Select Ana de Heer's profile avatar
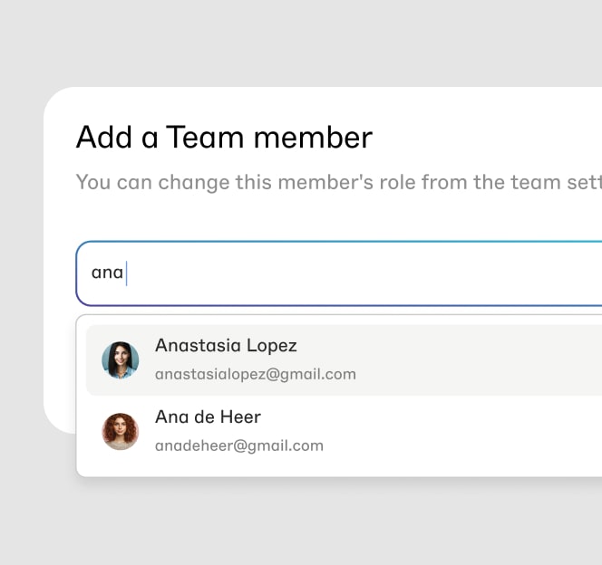 pyautogui.click(x=121, y=431)
